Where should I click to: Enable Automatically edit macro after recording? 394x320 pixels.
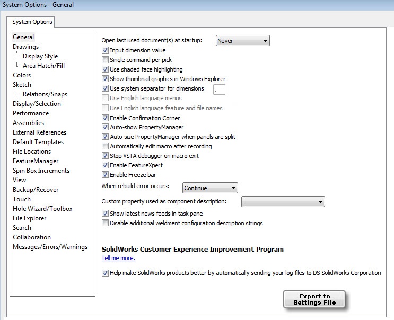(105, 146)
